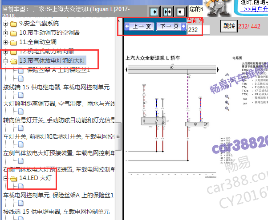Click top magnifier zoom icon on diagram
Viewport: 268px width, 220px height.
[x=227, y=97]
